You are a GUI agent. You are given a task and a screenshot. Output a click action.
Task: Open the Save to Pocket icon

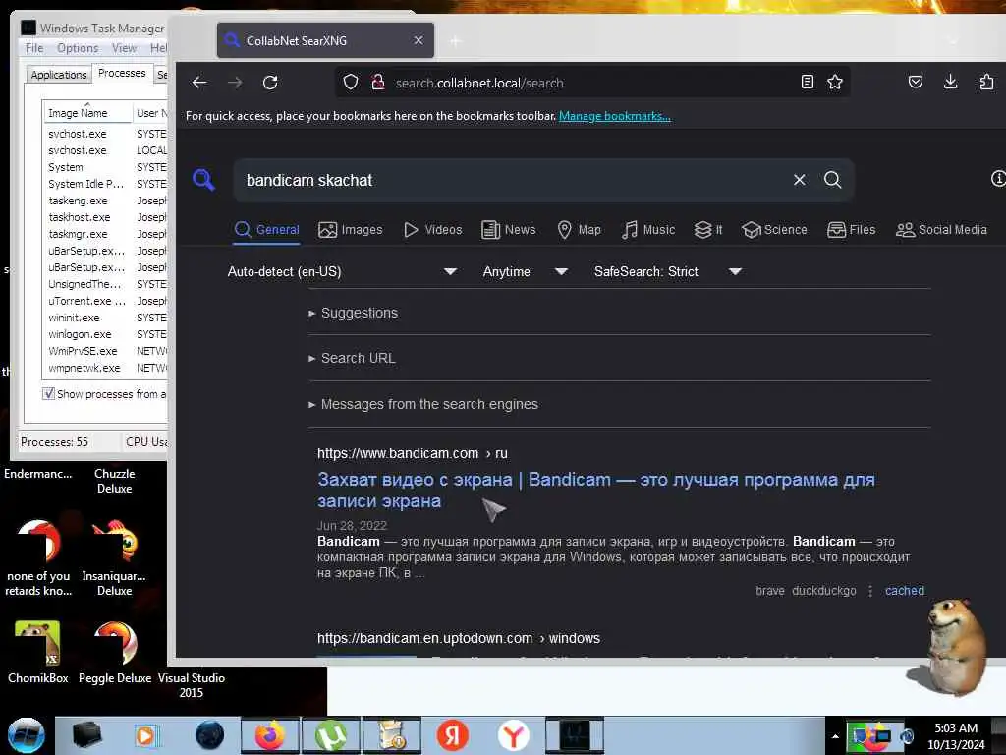point(916,83)
